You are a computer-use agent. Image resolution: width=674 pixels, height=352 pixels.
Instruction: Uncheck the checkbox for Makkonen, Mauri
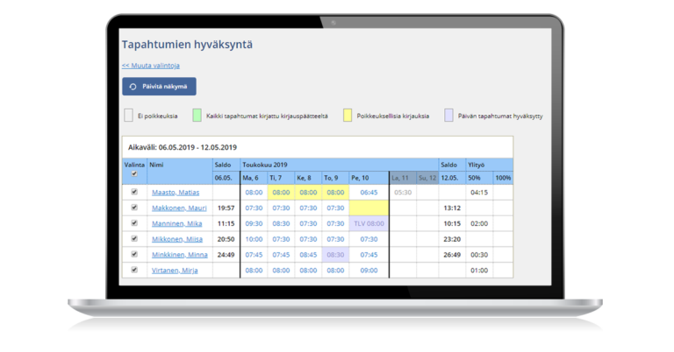pyautogui.click(x=134, y=208)
